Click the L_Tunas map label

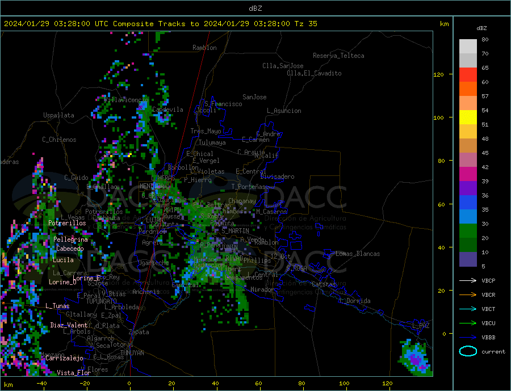pos(57,306)
